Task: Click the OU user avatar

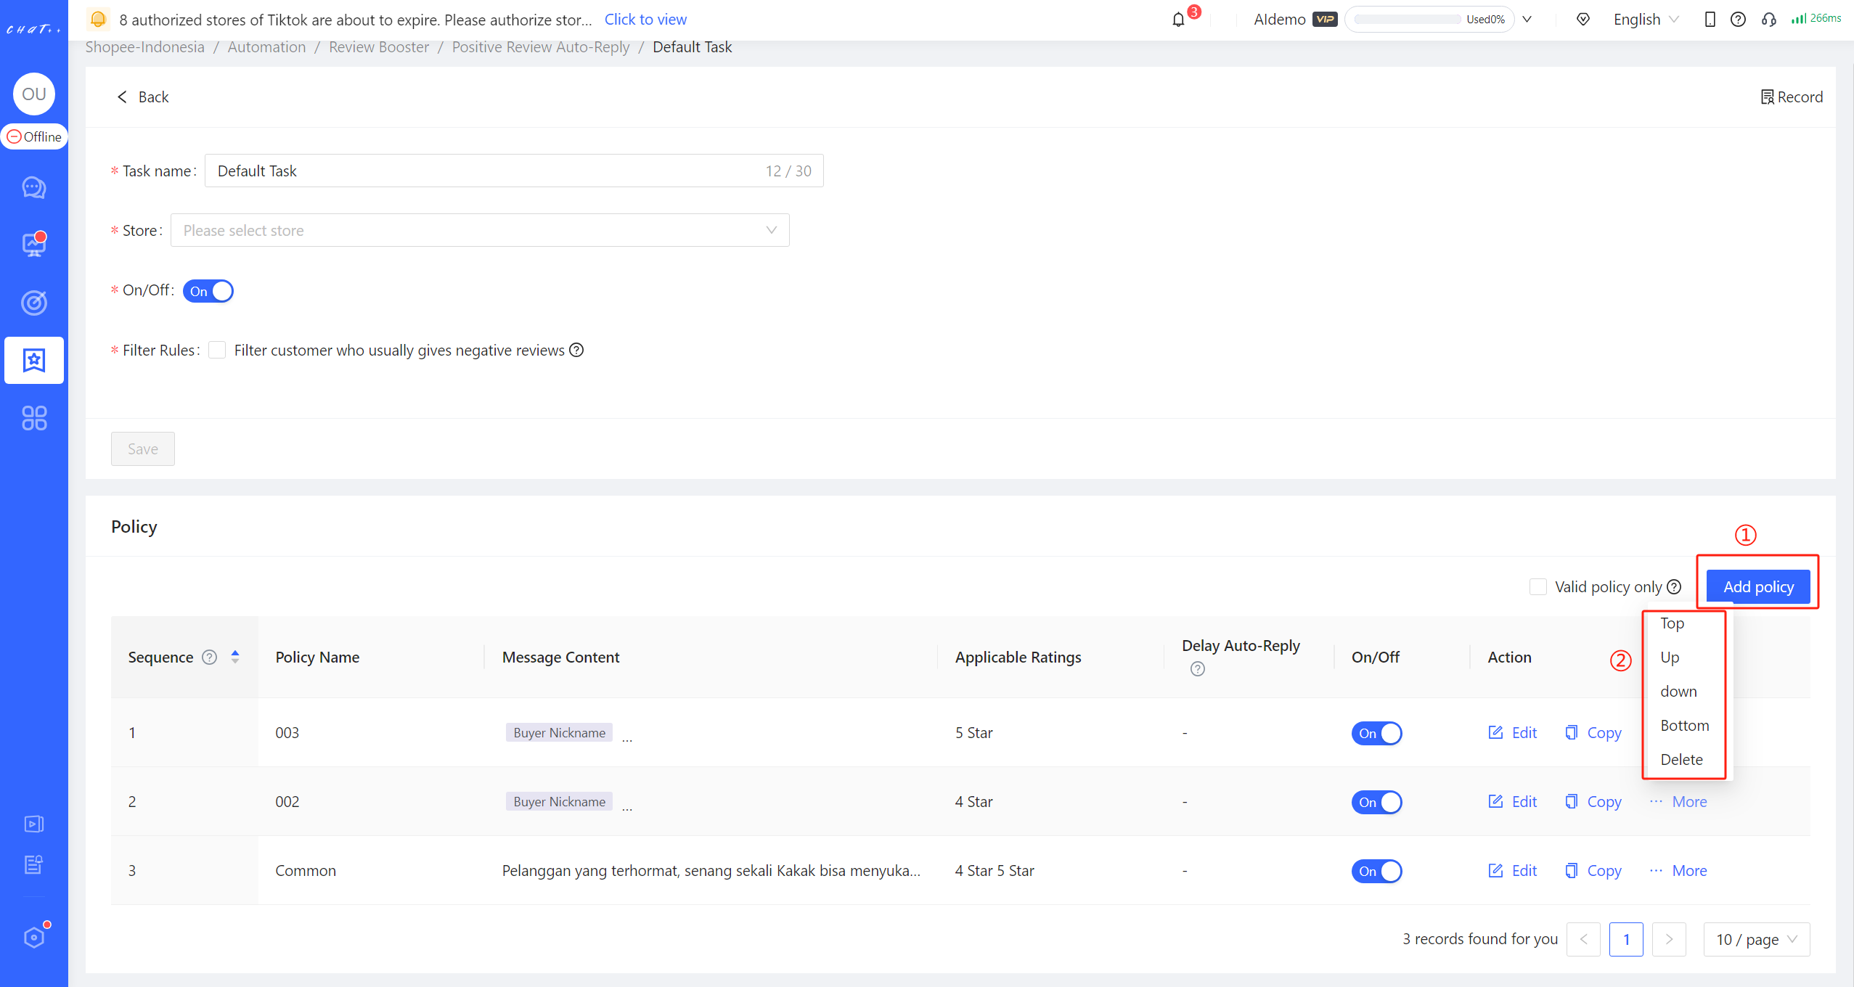Action: click(34, 94)
